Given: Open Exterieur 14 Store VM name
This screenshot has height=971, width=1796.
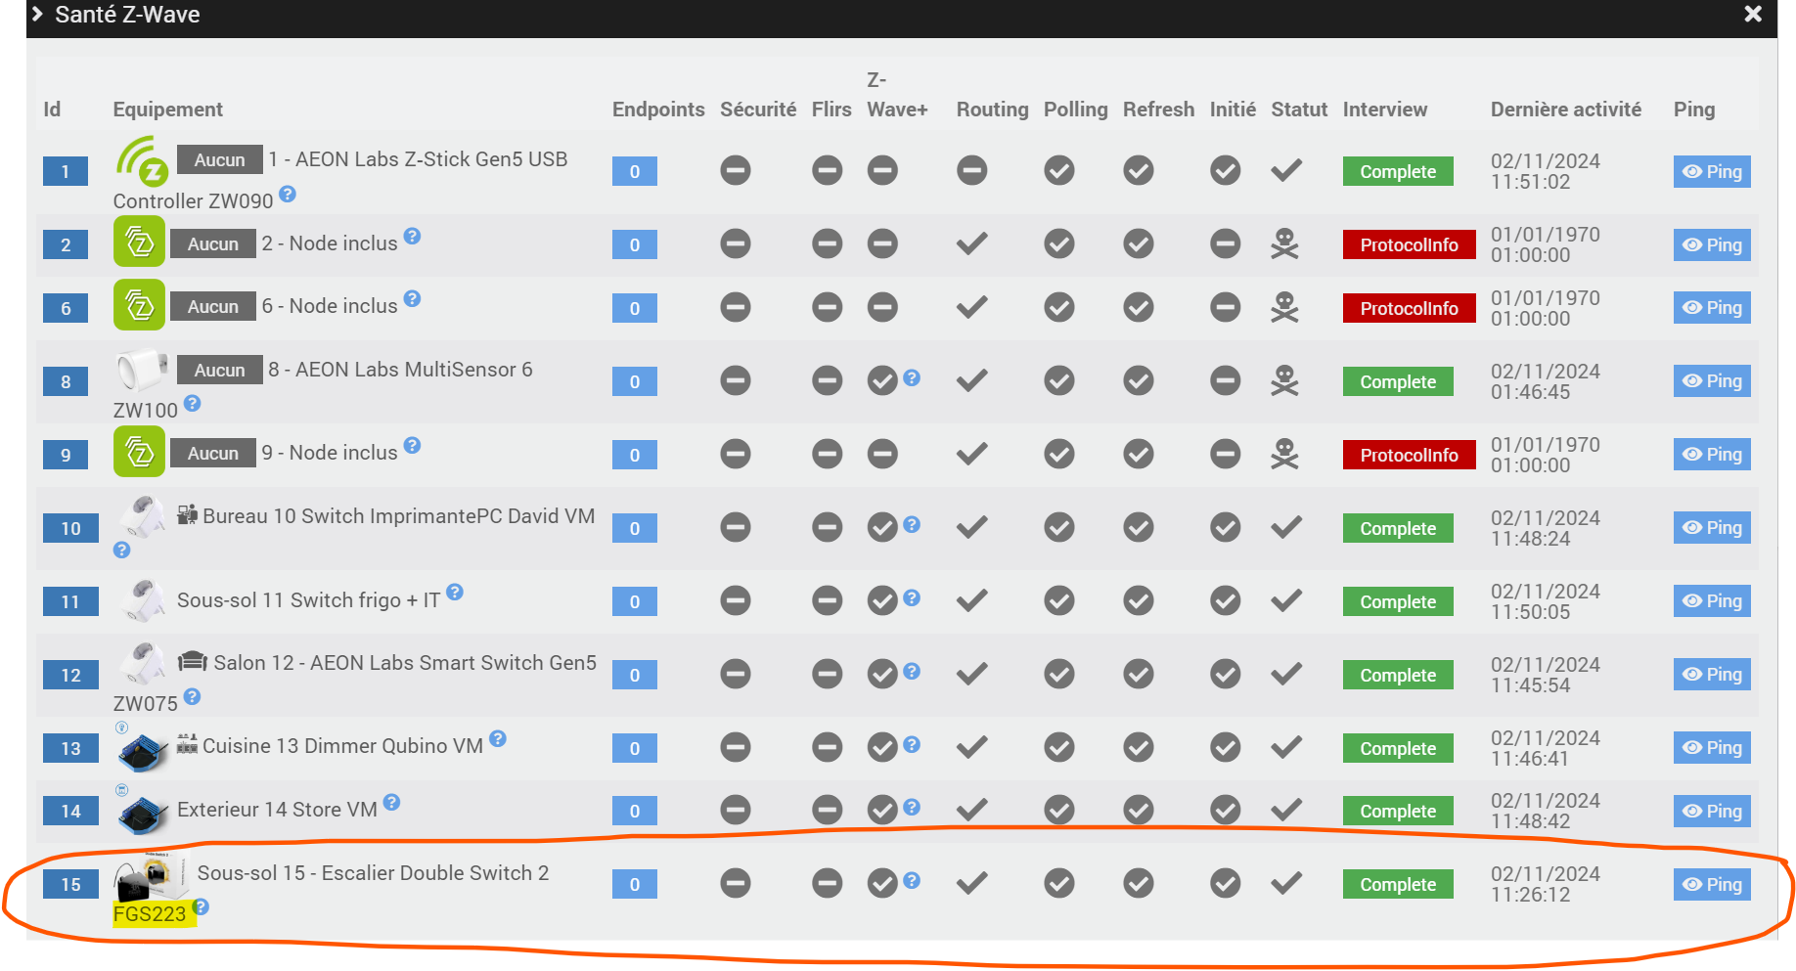Looking at the screenshot, I should pos(277,810).
